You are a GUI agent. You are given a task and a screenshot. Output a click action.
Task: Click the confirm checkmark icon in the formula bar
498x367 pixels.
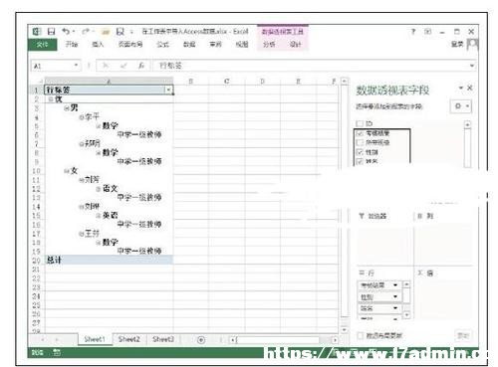124,66
